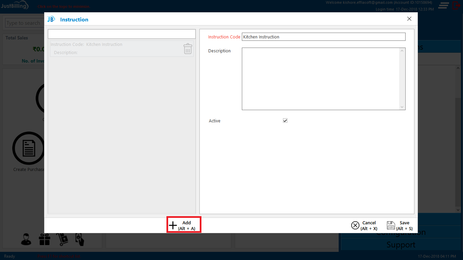Open the Support tab in main window
The image size is (463, 260).
(401, 245)
